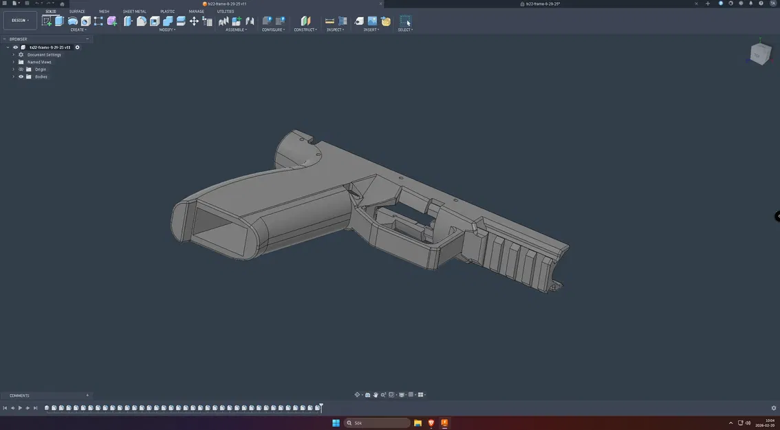Jump to timeline end

tap(35, 408)
